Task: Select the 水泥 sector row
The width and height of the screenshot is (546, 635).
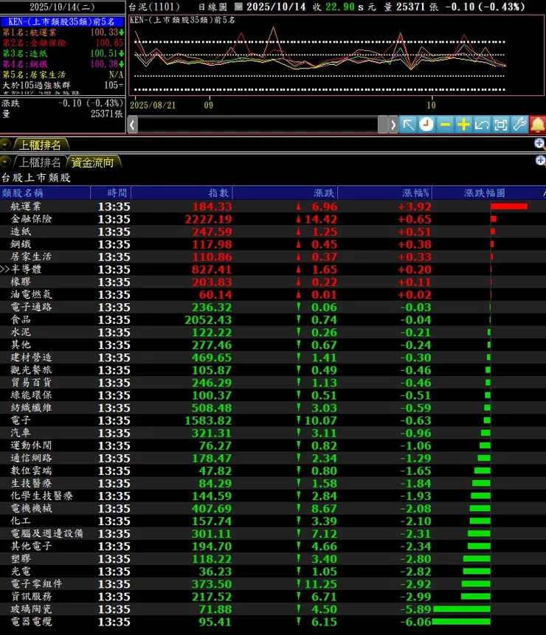Action: tap(273, 332)
